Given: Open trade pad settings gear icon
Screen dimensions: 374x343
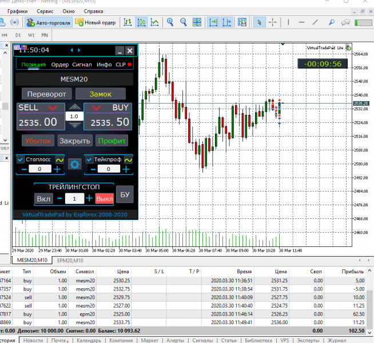Looking at the screenshot, I should [75, 165].
